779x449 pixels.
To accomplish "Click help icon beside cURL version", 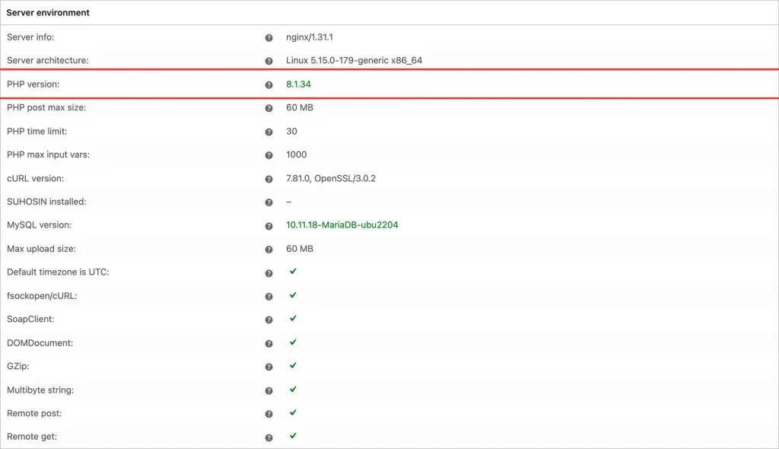I will pyautogui.click(x=269, y=179).
